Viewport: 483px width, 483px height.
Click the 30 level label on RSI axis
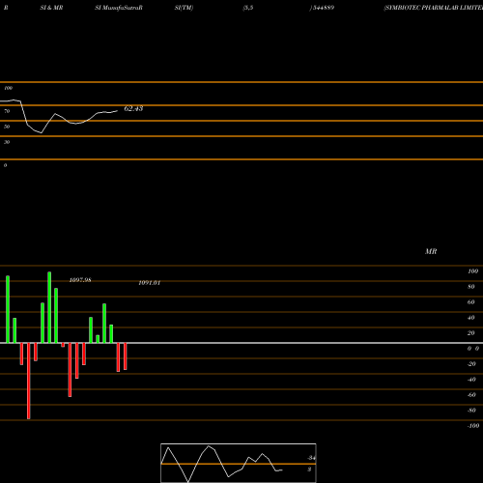tap(7, 142)
